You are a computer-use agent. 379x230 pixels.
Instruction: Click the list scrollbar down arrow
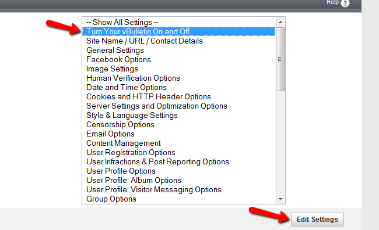click(280, 199)
